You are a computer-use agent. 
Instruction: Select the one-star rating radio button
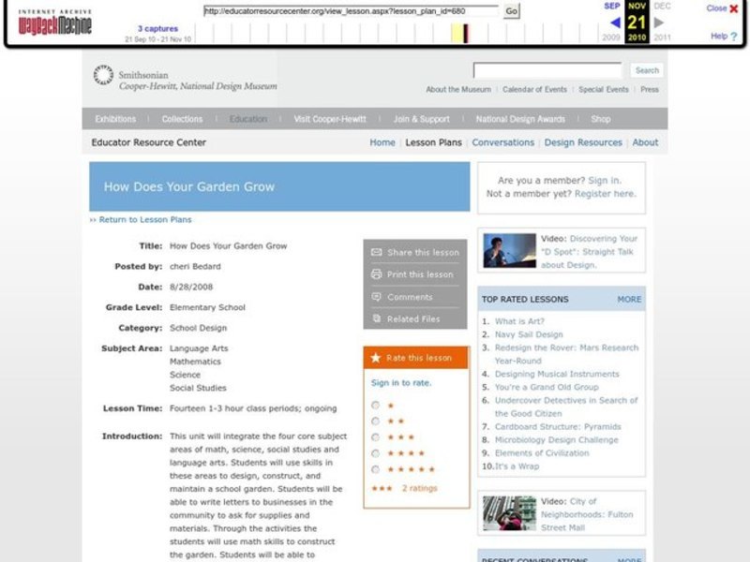(x=376, y=406)
